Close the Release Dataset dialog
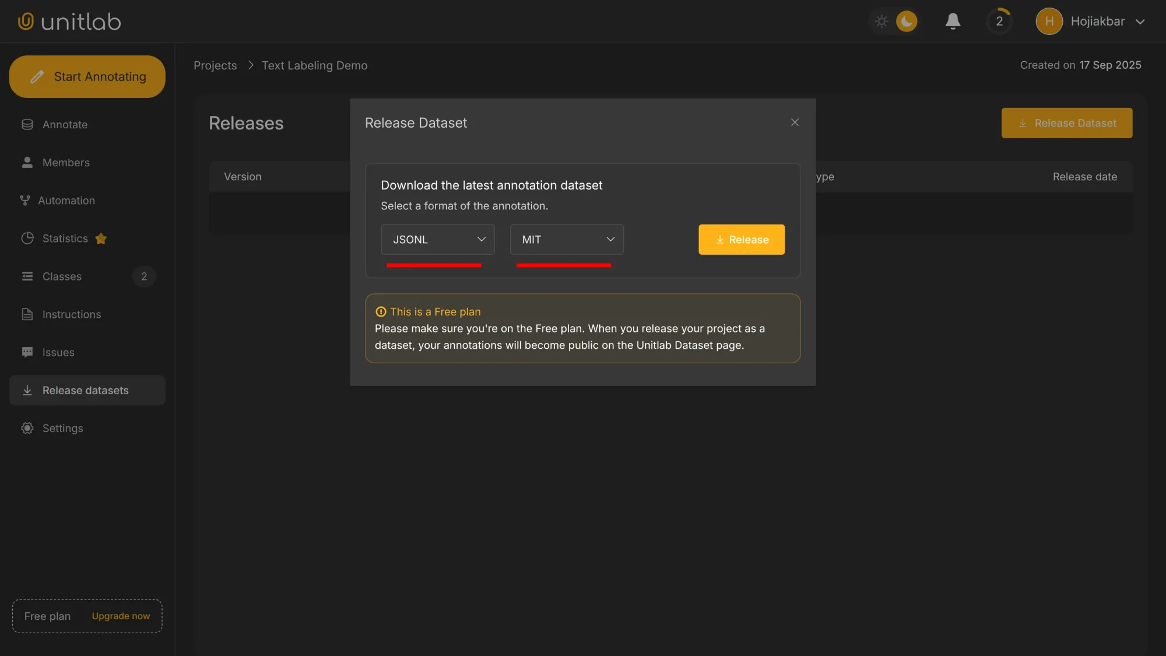 point(795,122)
